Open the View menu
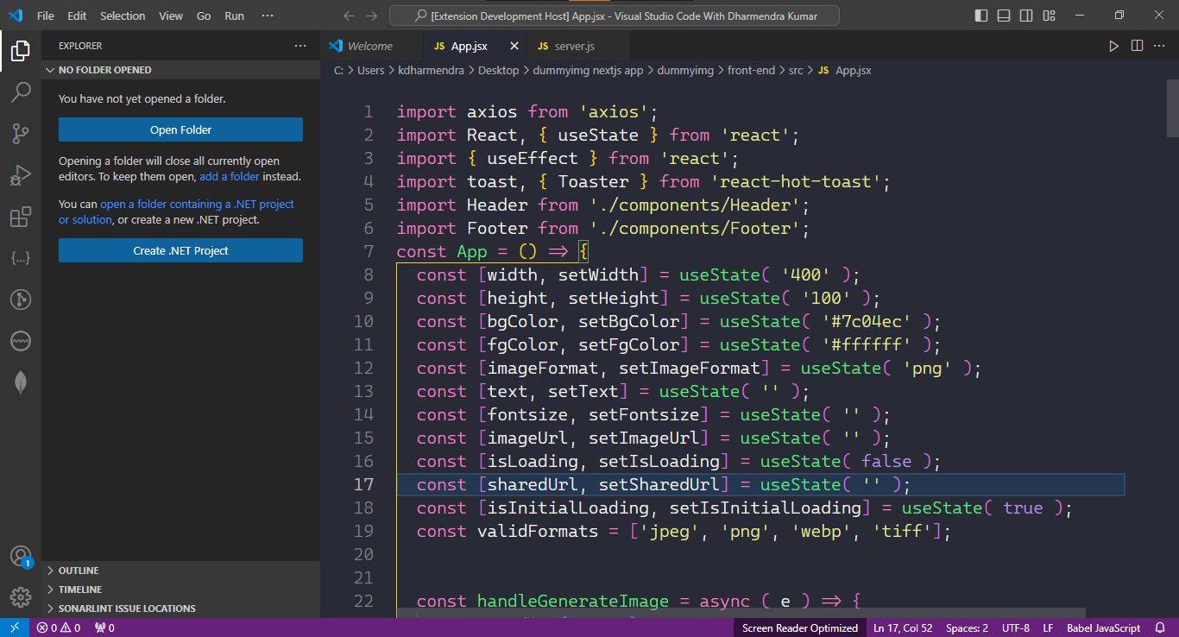 point(171,16)
